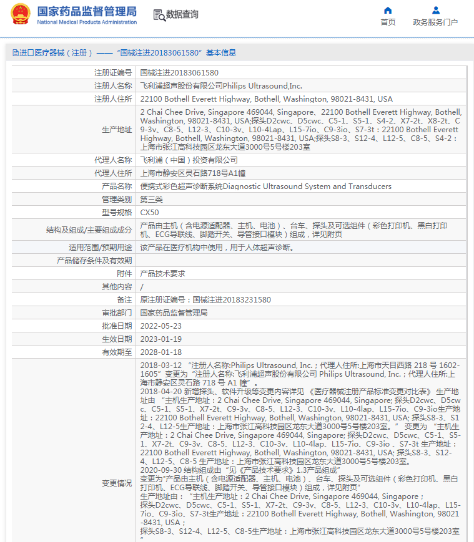Select registrant name Philips Ultrasound,Inc. cell
The image size is (474, 542).
point(221,85)
